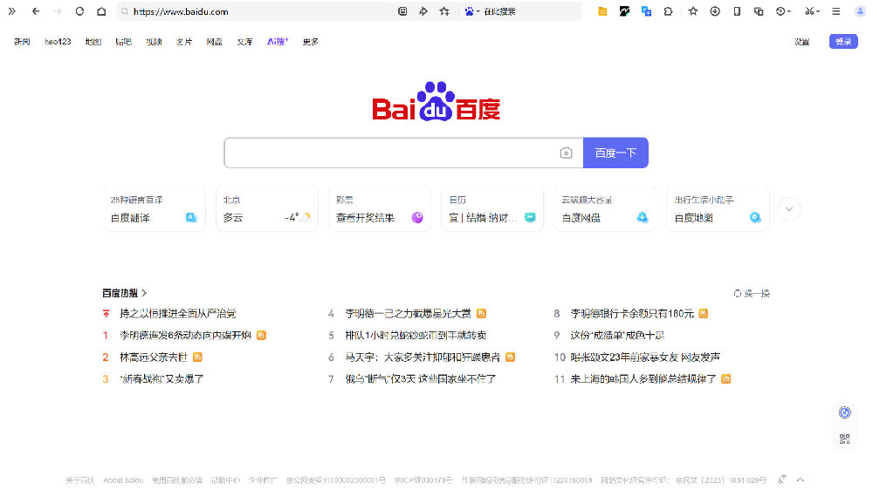Open hot search 来上海的韩国人 item

point(643,378)
